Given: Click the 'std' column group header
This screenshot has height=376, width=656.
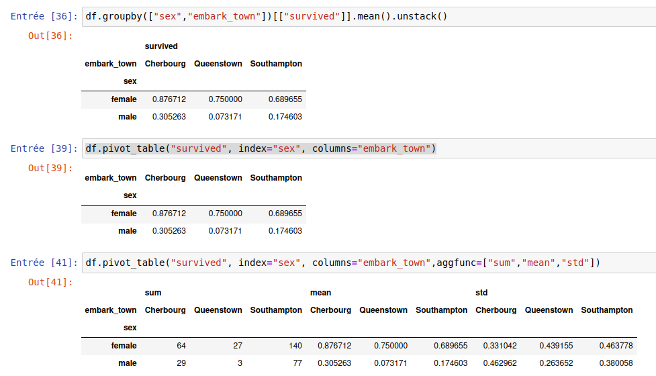Looking at the screenshot, I should [481, 293].
